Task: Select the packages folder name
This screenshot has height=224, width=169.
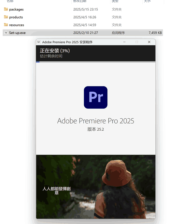Action: [16, 9]
